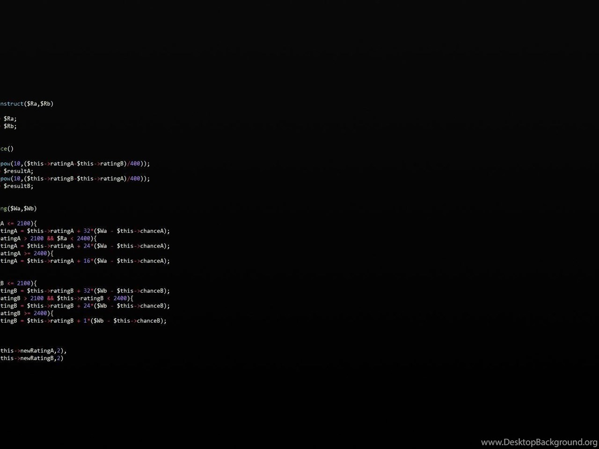The width and height of the screenshot is (599, 449).
Task: Click the ratingB + 24*($Wb line
Action: 85,306
